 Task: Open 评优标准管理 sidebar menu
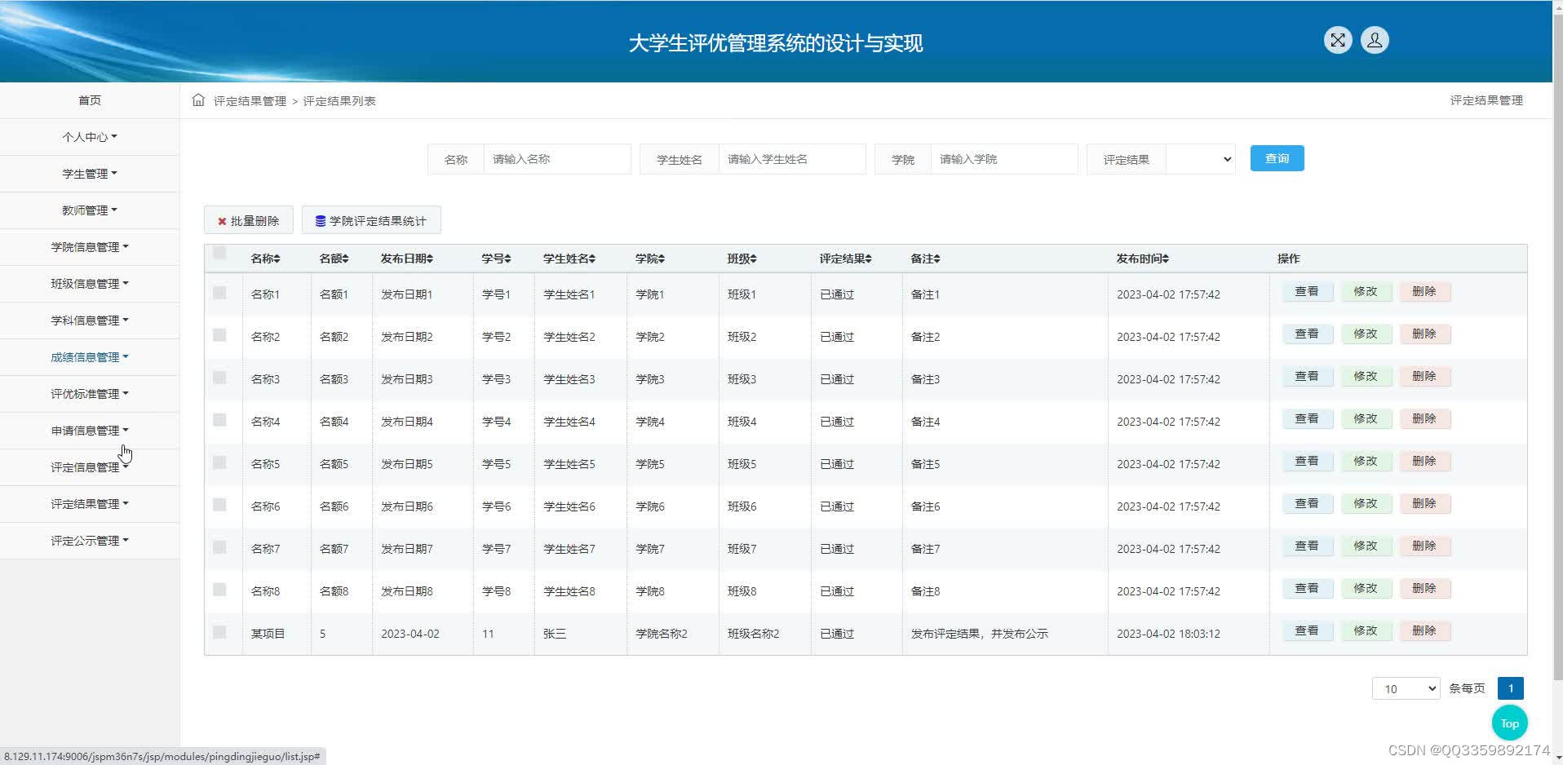(x=90, y=394)
